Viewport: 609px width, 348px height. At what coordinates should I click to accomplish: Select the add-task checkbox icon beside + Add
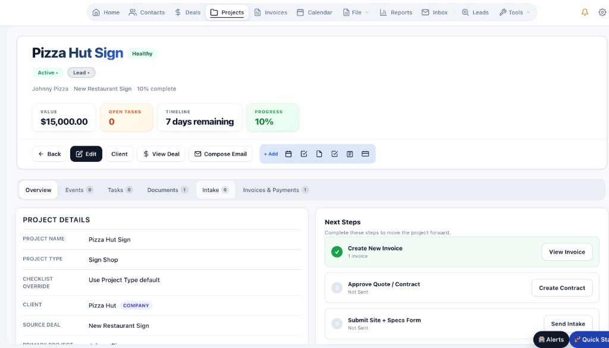pos(304,153)
